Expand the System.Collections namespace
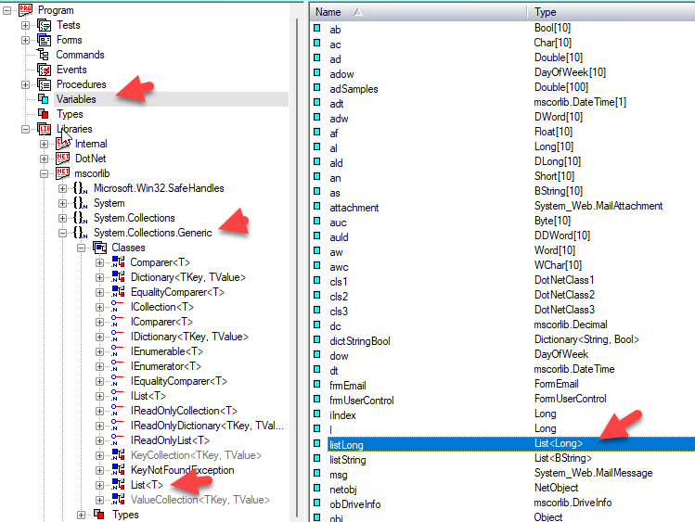 [63, 218]
